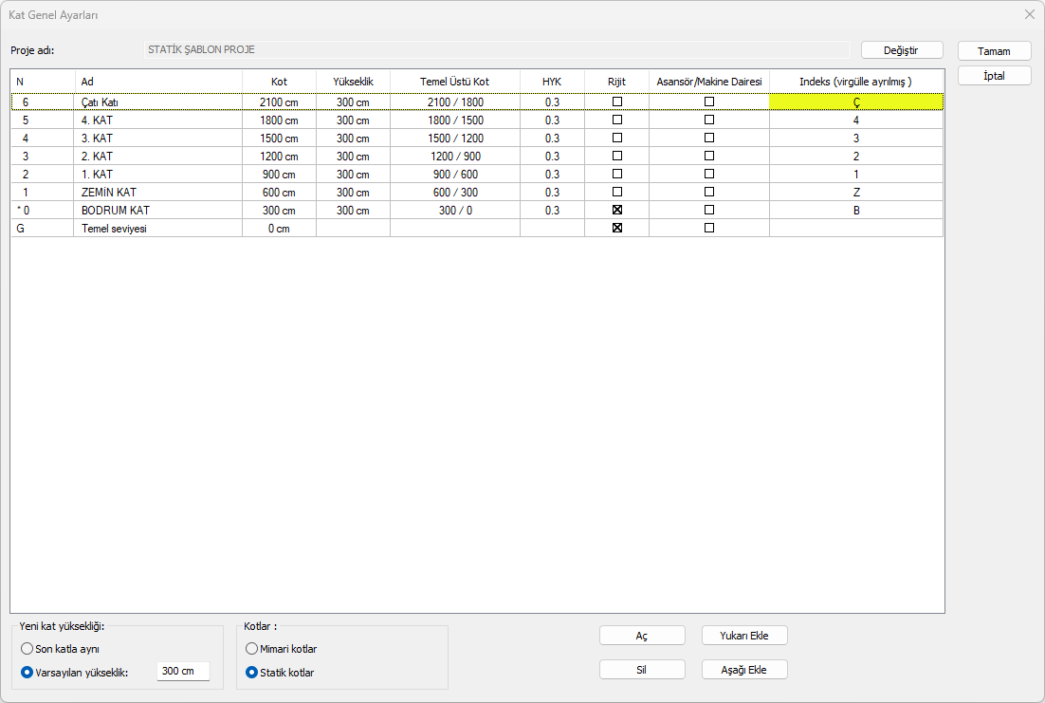Click the Aç button
This screenshot has height=703, width=1045.
tap(642, 636)
